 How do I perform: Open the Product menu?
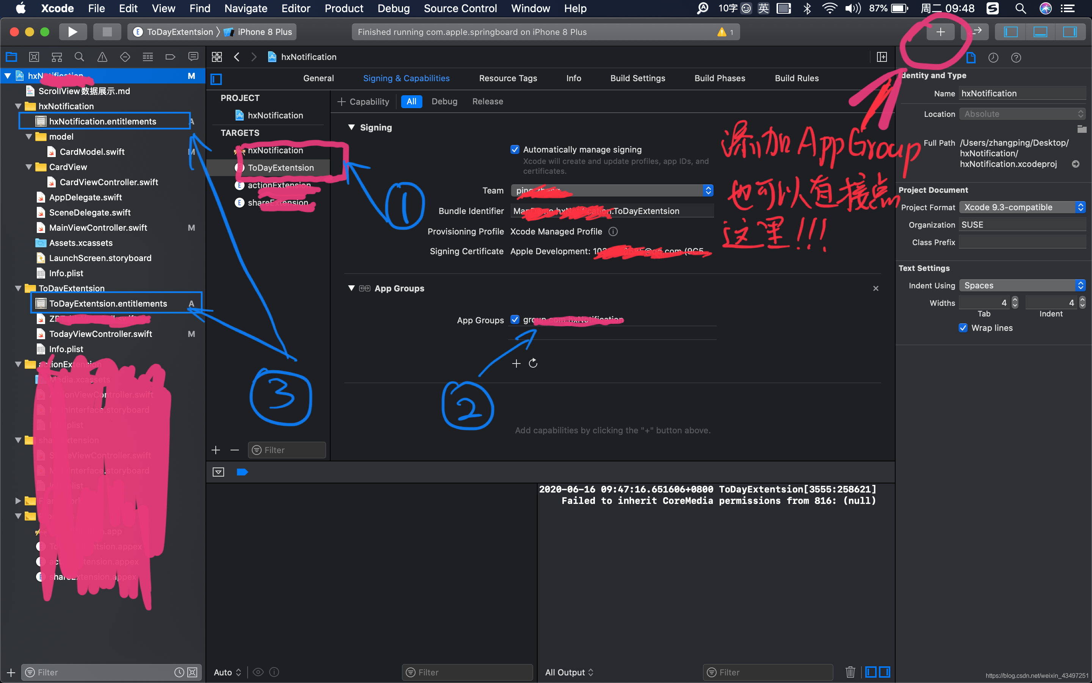click(344, 8)
